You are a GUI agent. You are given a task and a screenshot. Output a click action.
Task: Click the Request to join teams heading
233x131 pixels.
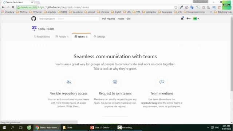pyautogui.click(x=115, y=93)
